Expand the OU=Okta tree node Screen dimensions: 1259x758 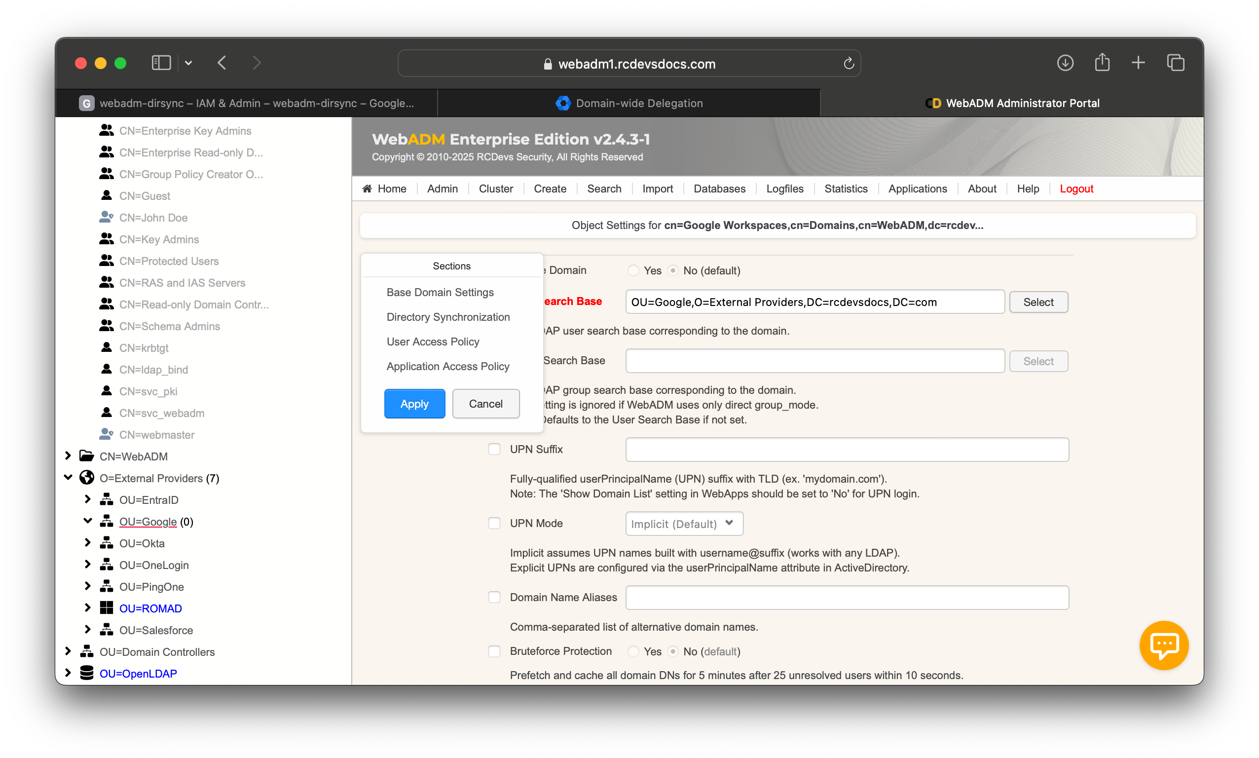(x=87, y=542)
